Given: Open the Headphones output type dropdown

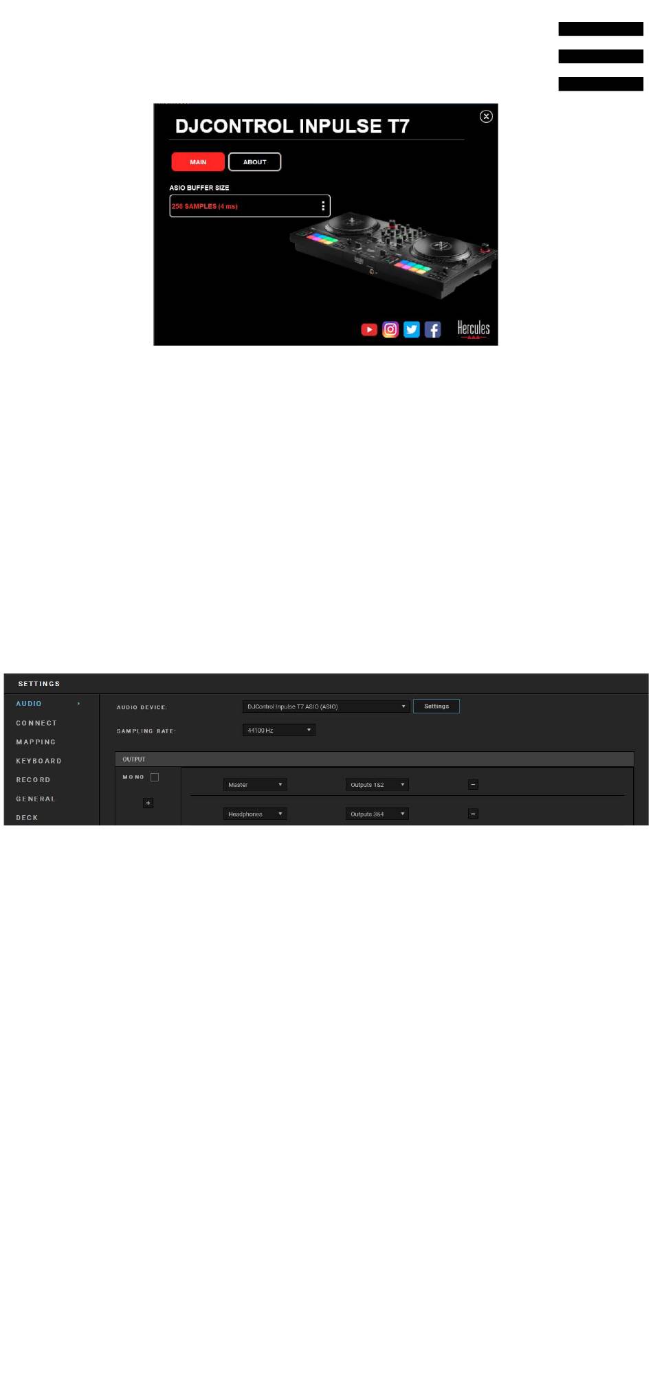Looking at the screenshot, I should coord(255,814).
